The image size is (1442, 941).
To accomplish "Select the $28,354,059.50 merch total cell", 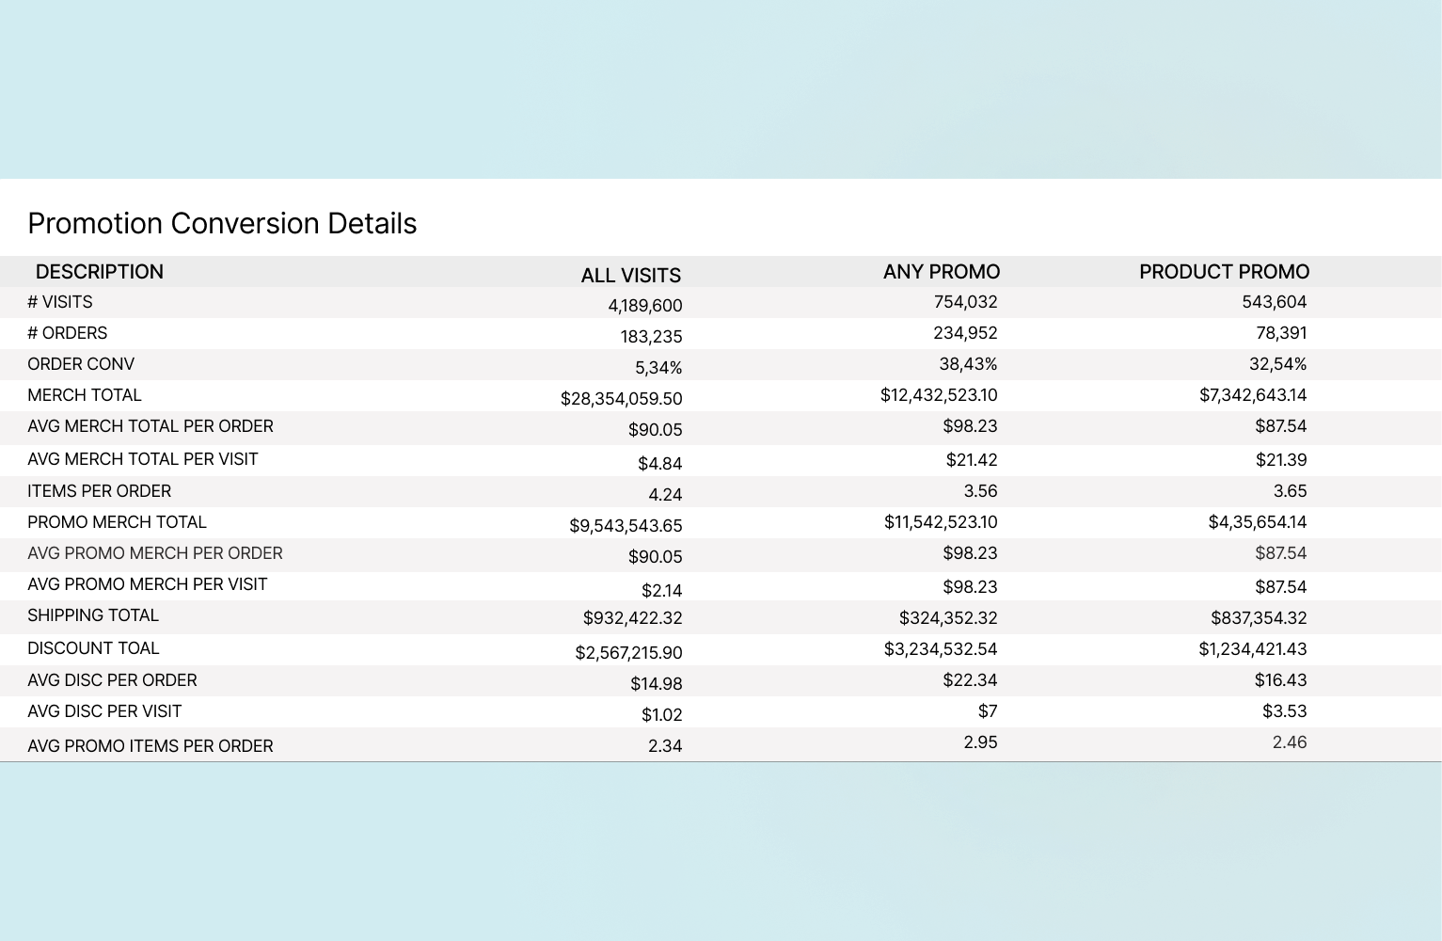I will [x=621, y=399].
